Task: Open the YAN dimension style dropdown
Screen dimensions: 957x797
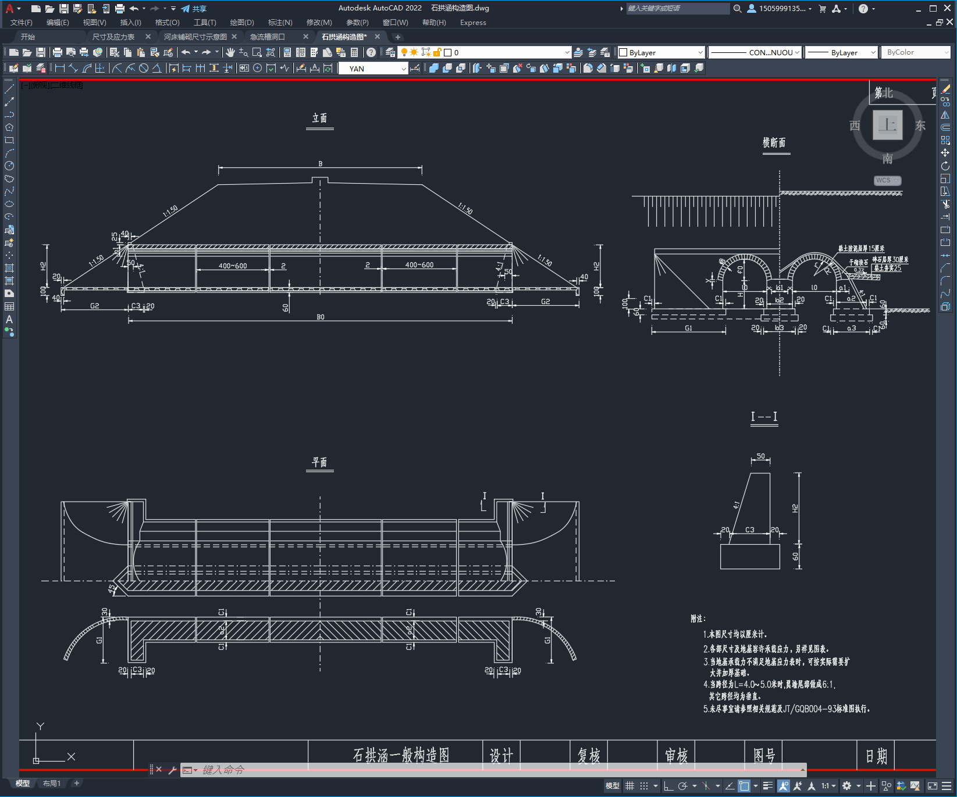Action: (x=373, y=69)
